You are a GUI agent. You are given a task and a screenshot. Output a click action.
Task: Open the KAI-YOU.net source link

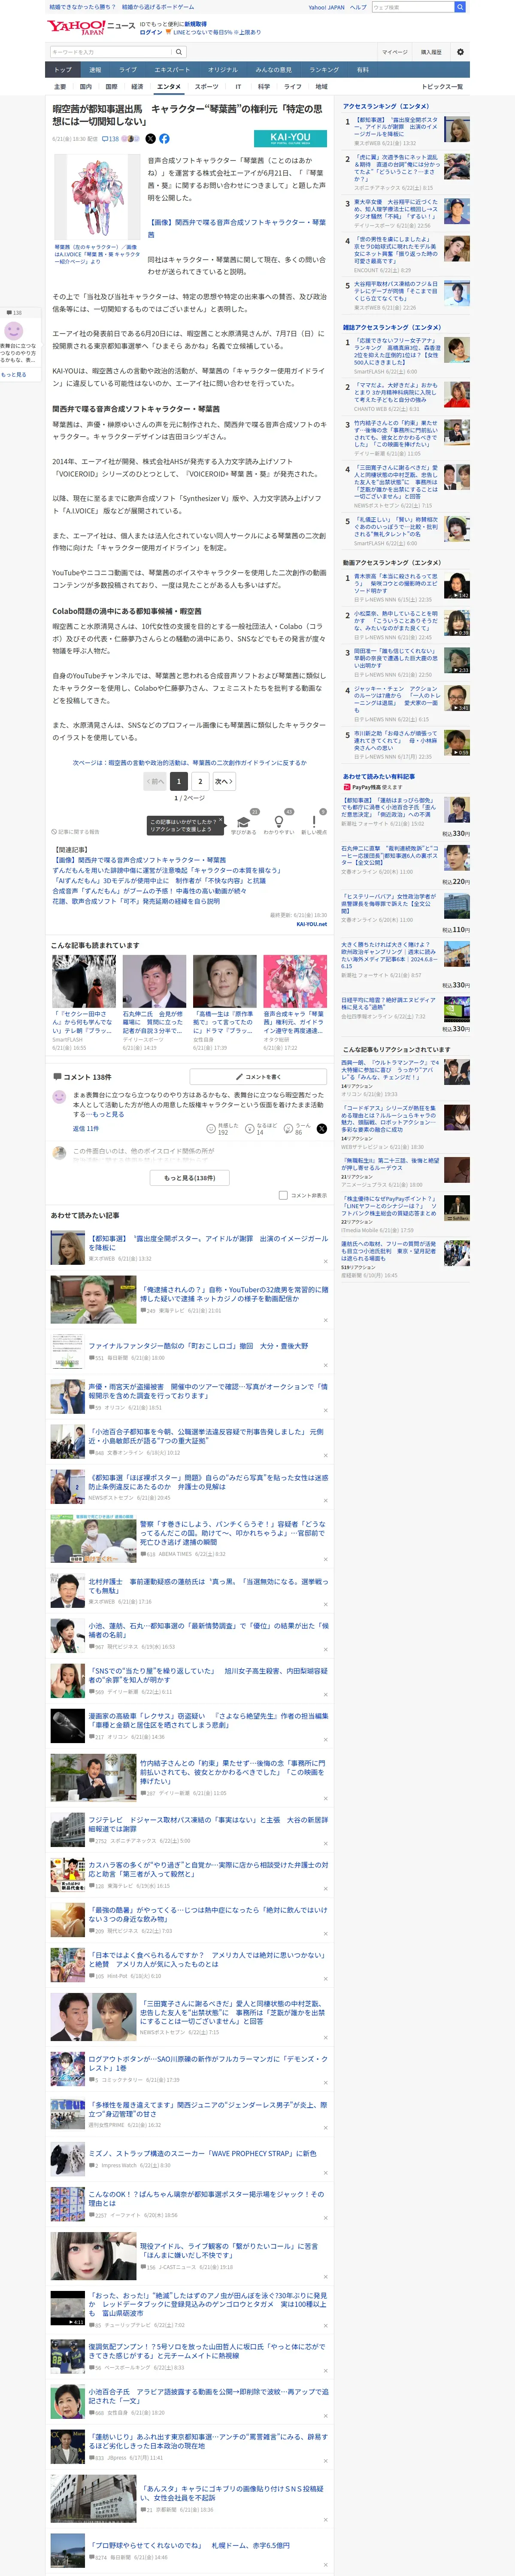click(x=311, y=924)
